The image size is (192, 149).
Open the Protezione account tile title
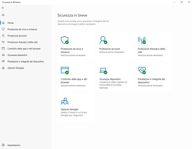pos(110,49)
